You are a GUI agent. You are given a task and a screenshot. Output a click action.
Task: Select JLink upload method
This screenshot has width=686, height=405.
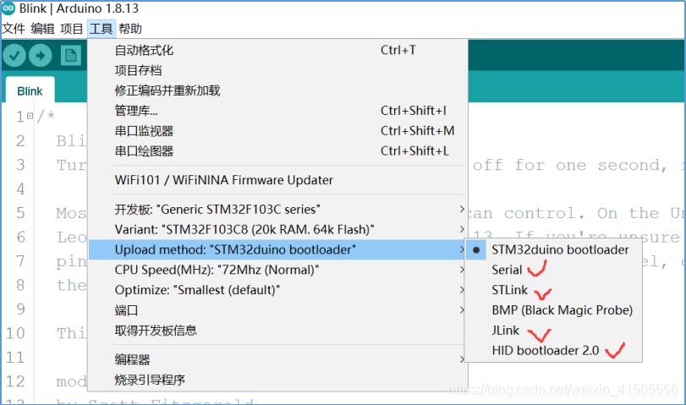click(x=553, y=331)
